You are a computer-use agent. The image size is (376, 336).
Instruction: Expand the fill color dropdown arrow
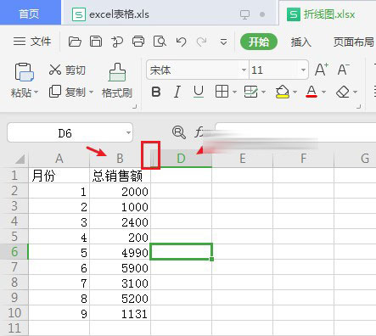click(295, 92)
